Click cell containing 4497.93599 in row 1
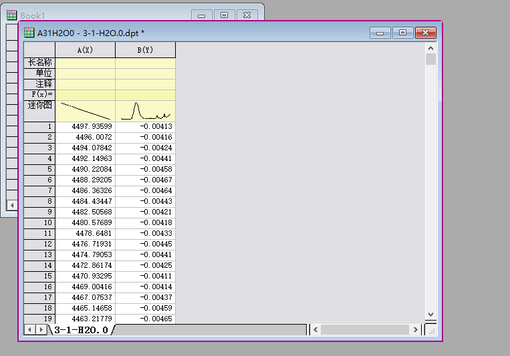This screenshot has width=510, height=356. click(x=85, y=126)
